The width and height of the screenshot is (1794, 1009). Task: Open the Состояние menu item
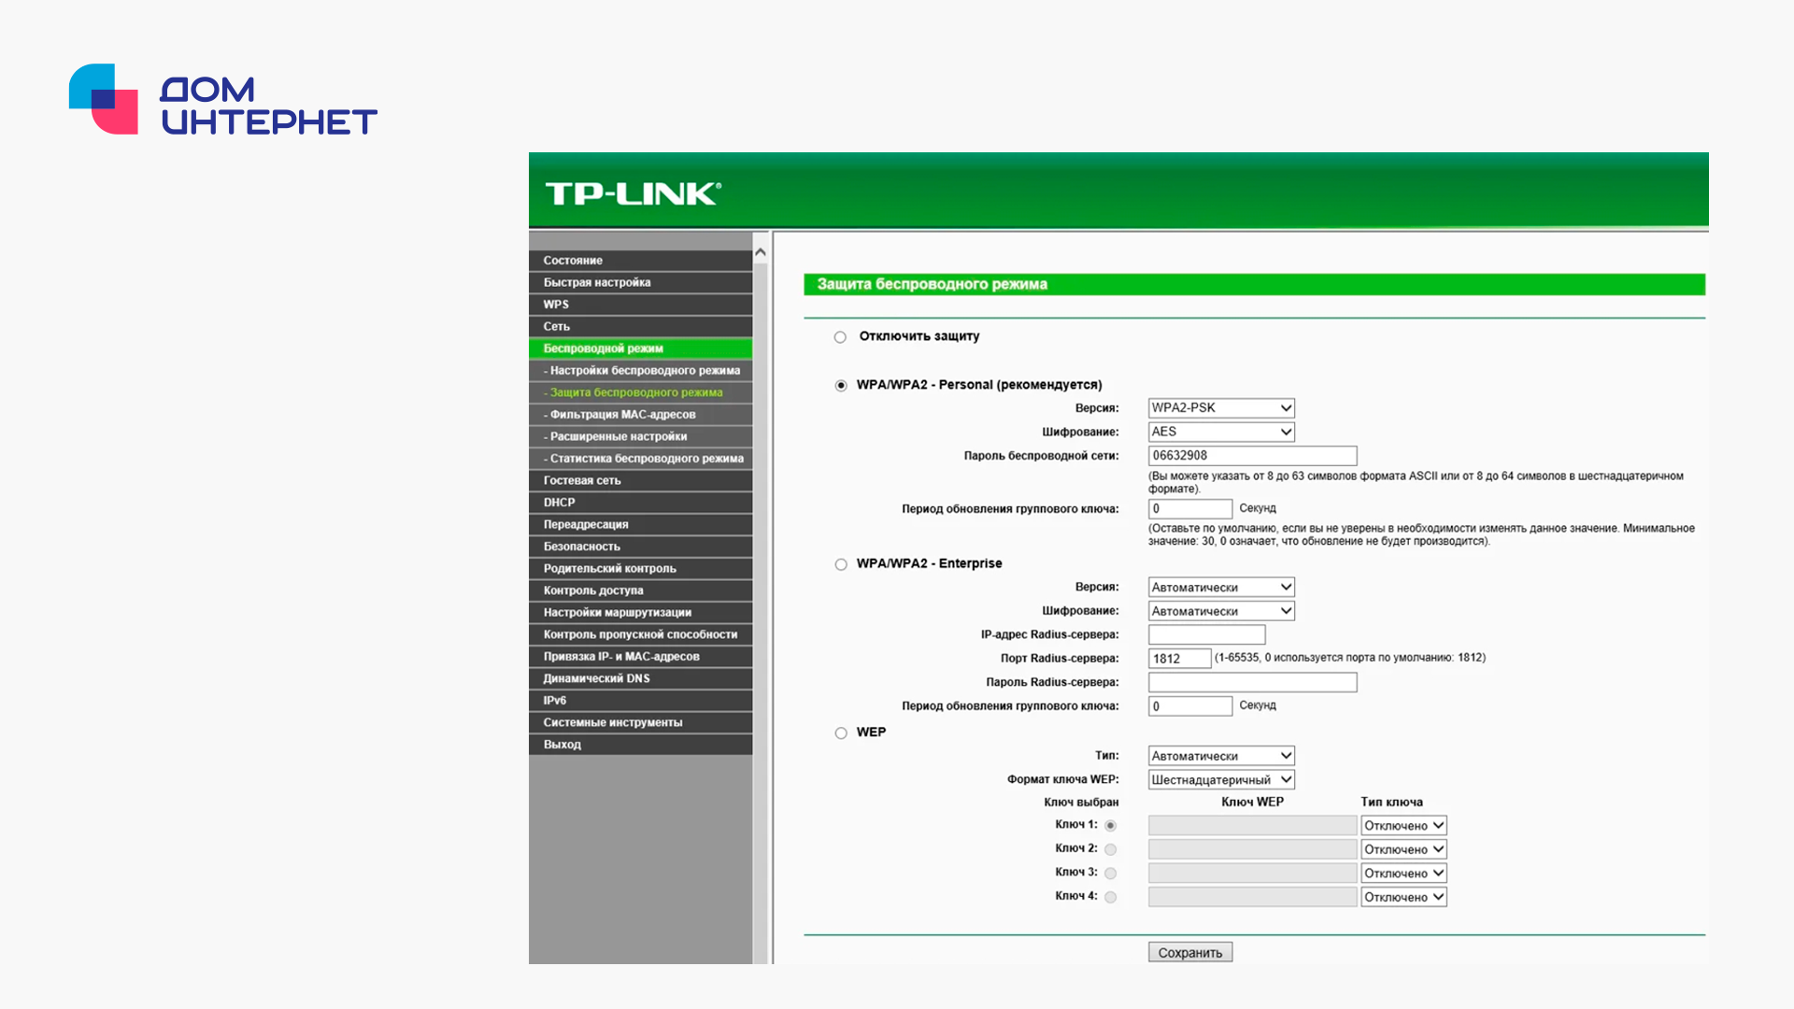tap(640, 261)
